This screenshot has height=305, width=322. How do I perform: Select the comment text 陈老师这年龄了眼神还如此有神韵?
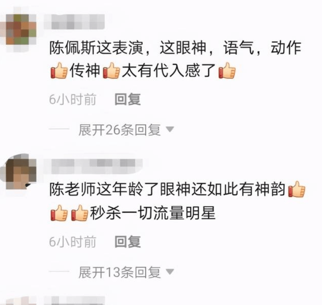pyautogui.click(x=167, y=190)
